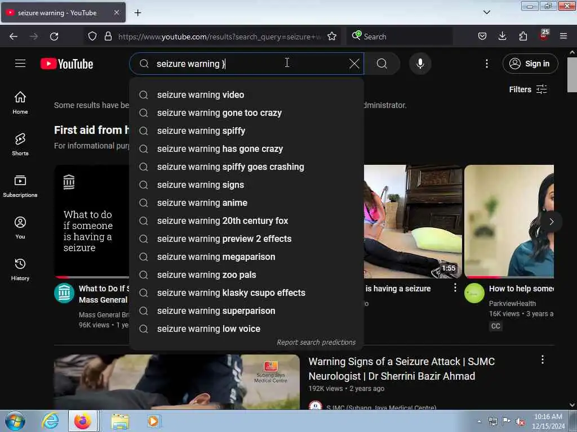The image size is (577, 432).
Task: Choose suggestion 'seizure warning anime'
Action: (247, 202)
